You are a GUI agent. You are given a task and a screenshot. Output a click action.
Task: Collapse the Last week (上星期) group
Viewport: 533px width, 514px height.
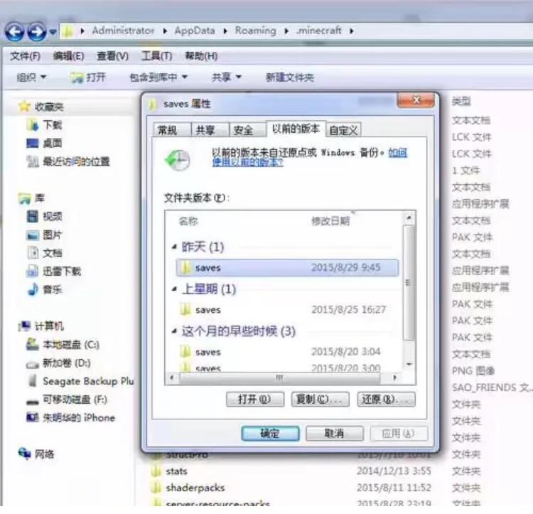tap(175, 289)
